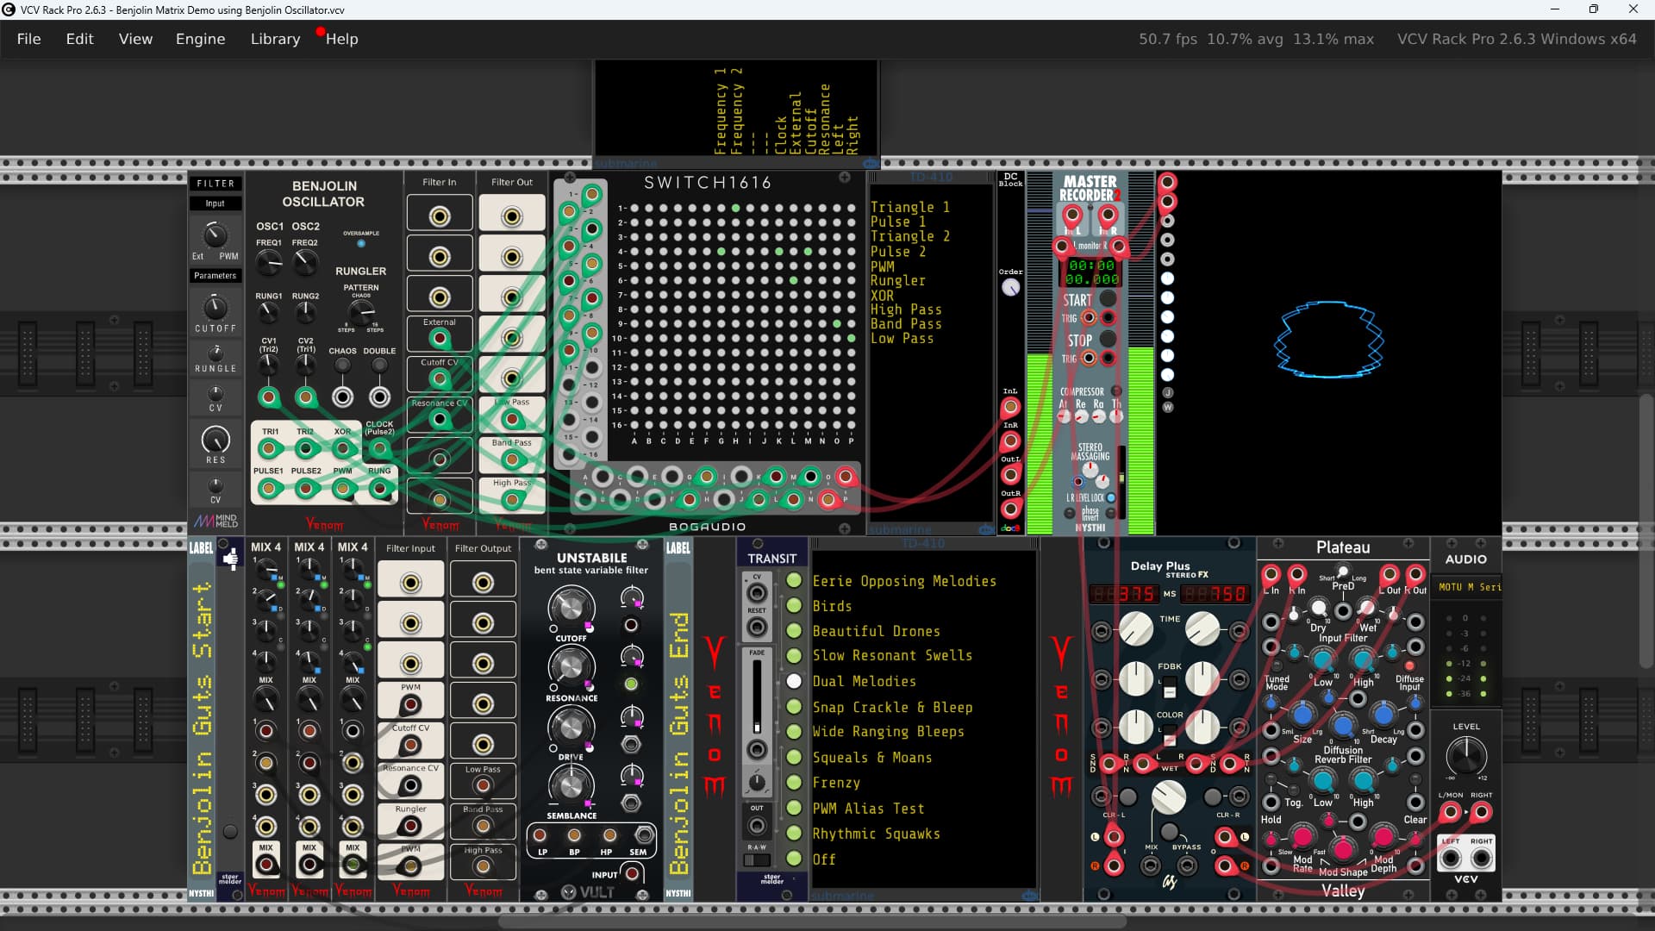Screen dimensions: 1655x931
Task: Click the InL jack on DC Block
Action: click(x=1010, y=407)
